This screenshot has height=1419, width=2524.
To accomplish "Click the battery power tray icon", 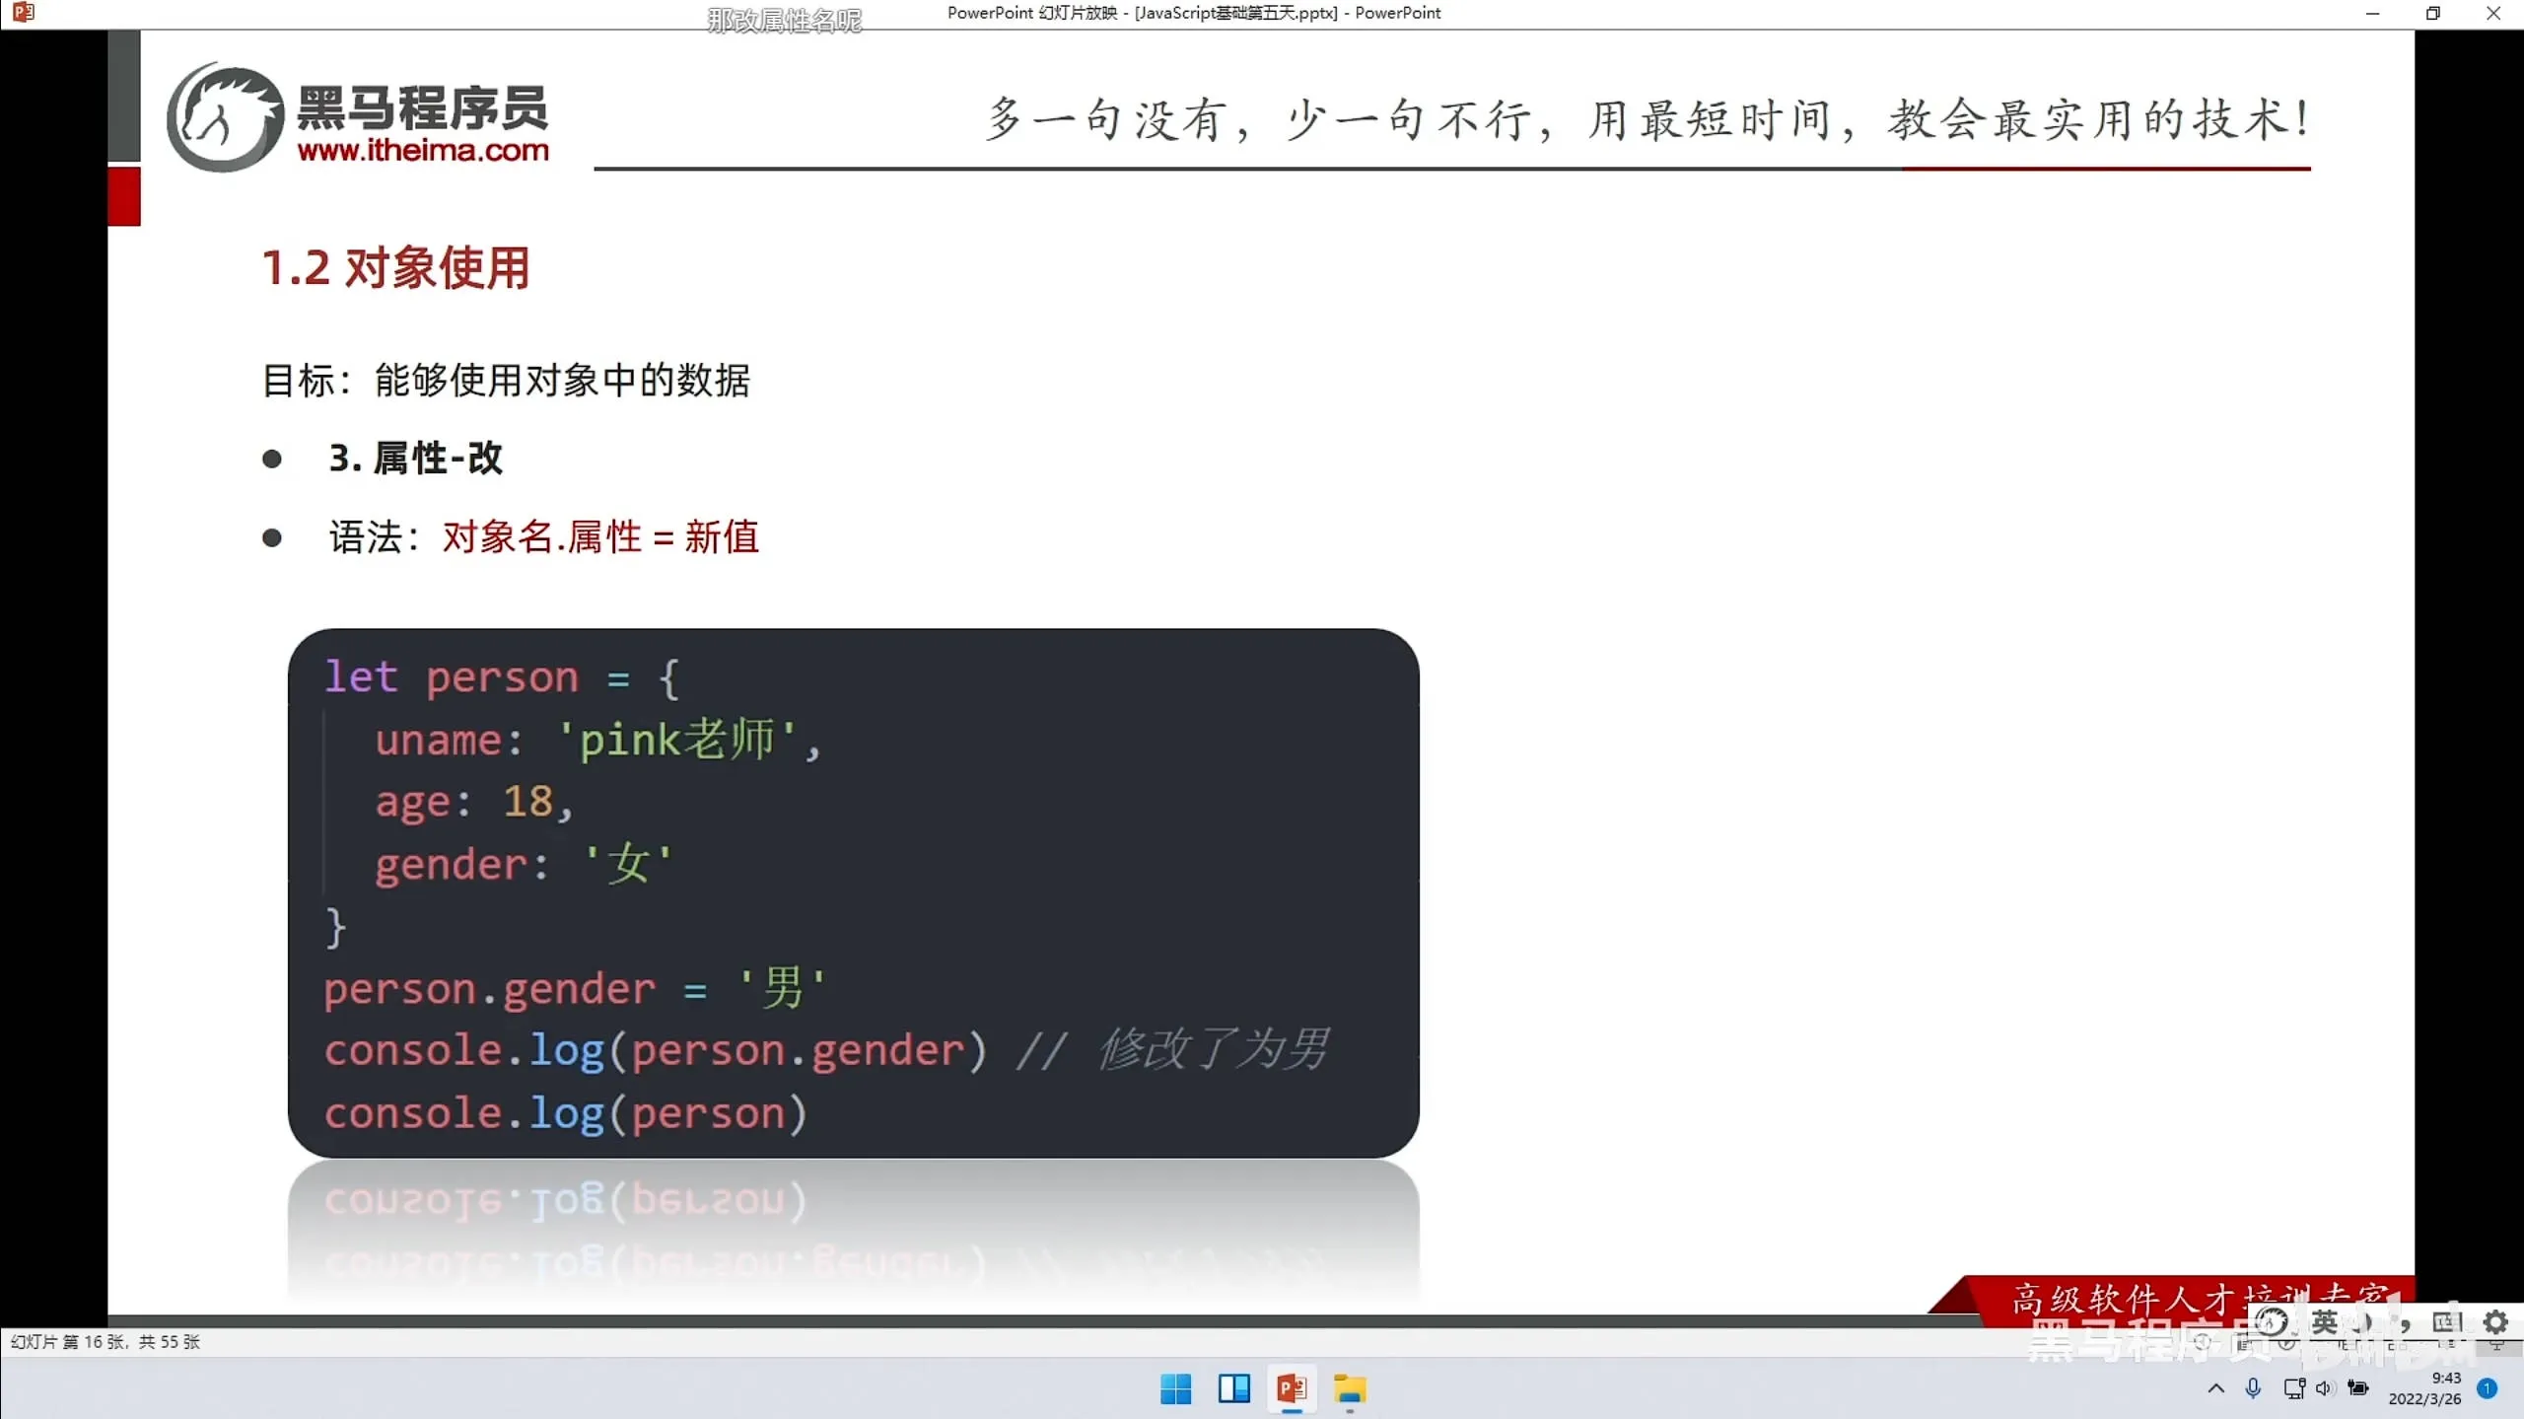I will tap(2358, 1388).
